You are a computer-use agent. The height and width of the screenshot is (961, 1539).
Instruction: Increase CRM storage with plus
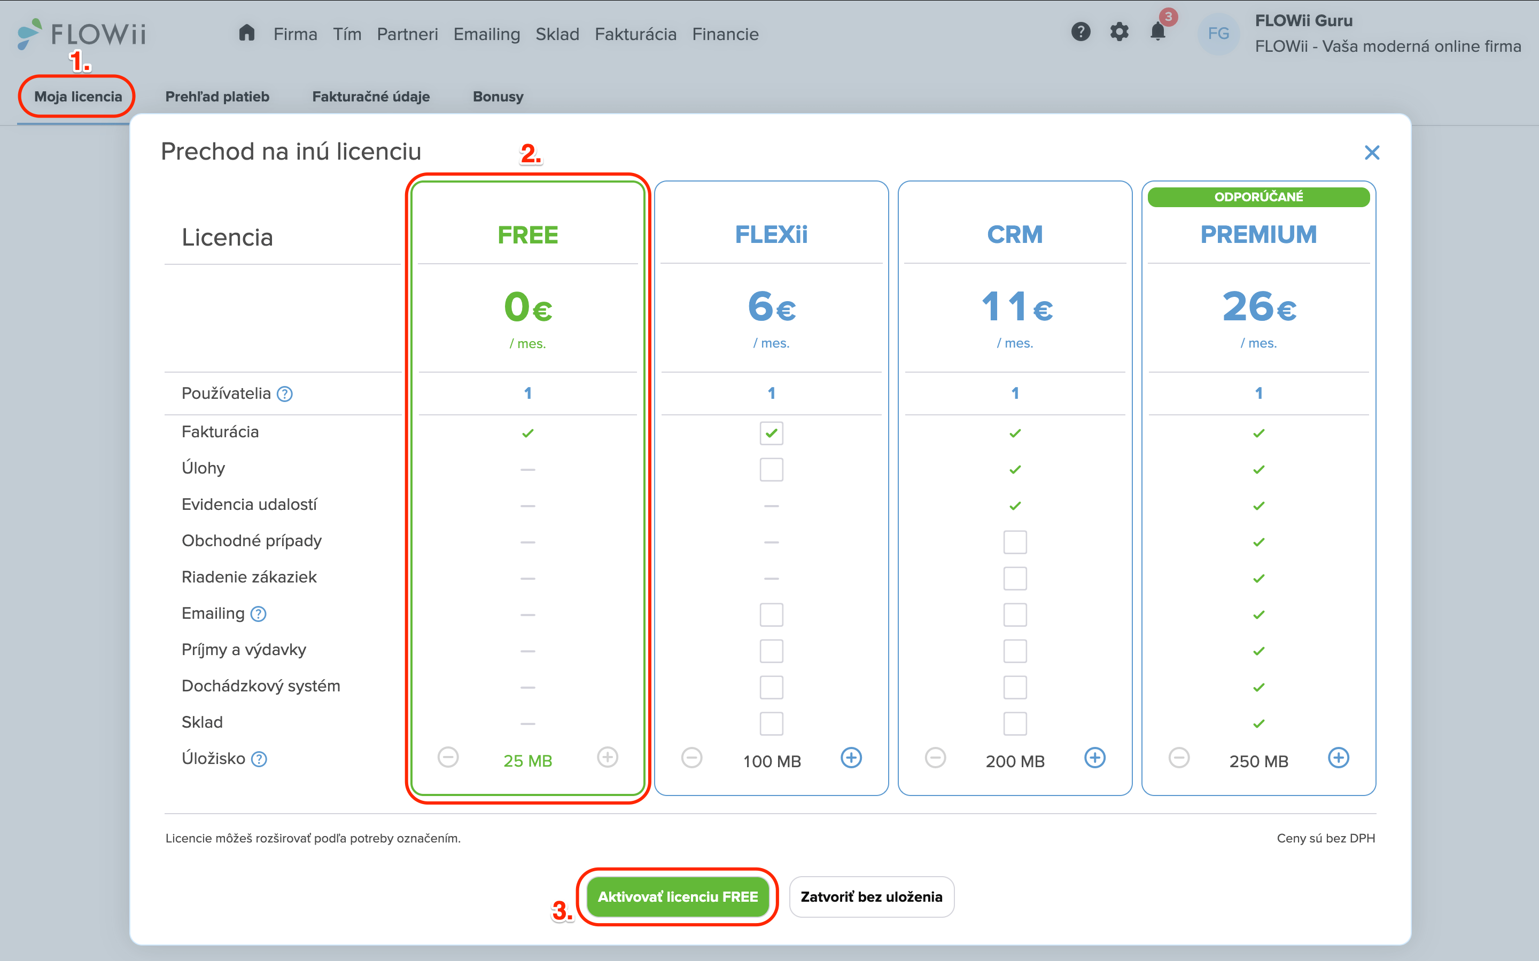click(x=1094, y=758)
